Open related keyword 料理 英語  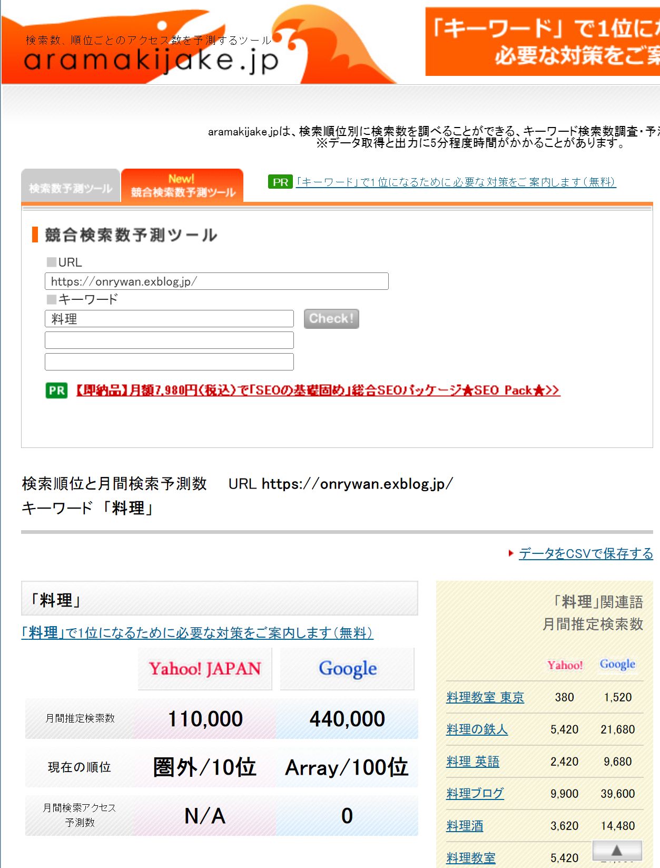[x=472, y=762]
